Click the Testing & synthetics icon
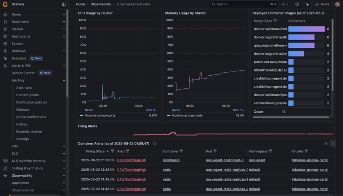343x196 pixels. point(5,168)
